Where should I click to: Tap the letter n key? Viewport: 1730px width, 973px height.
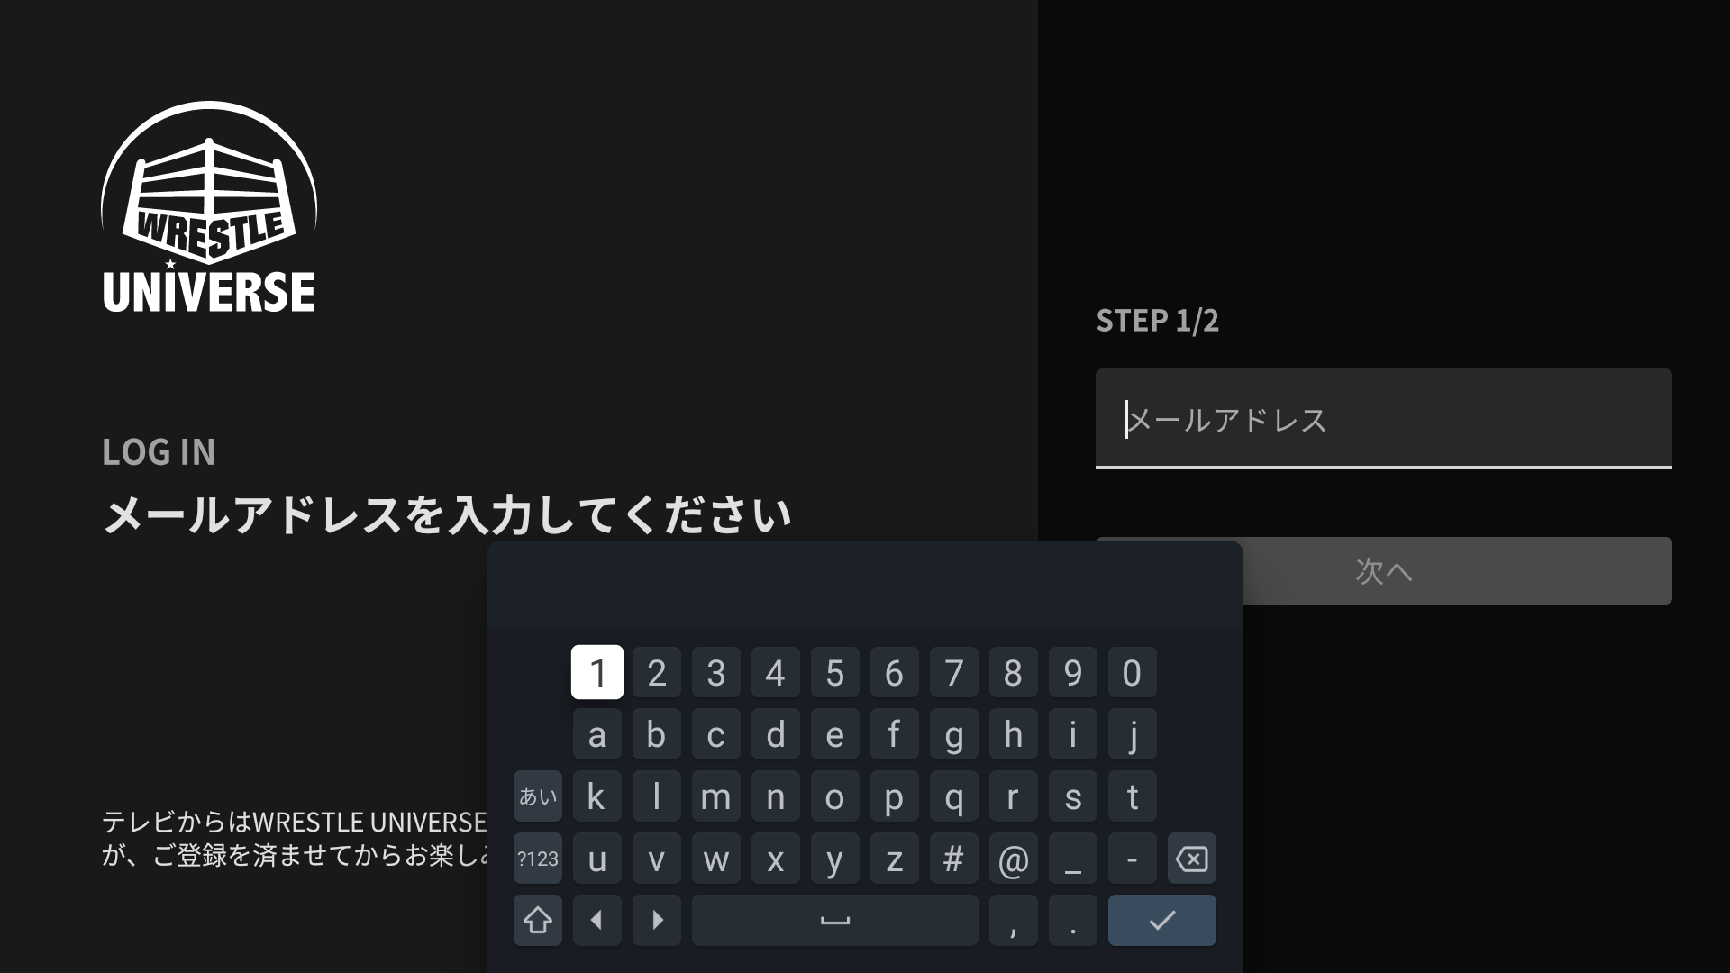(775, 796)
